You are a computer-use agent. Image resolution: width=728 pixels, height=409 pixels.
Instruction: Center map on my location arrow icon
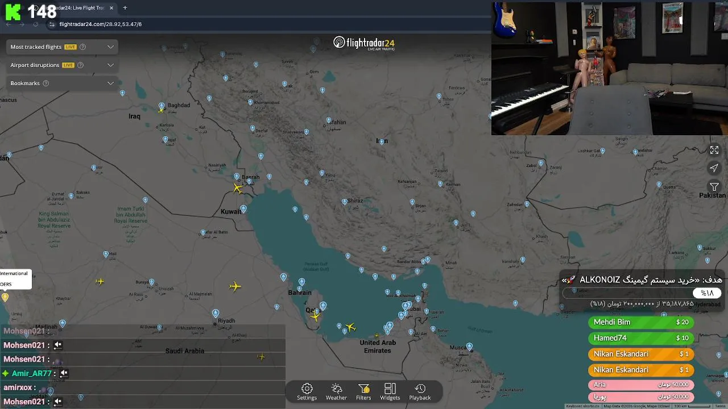[714, 168]
